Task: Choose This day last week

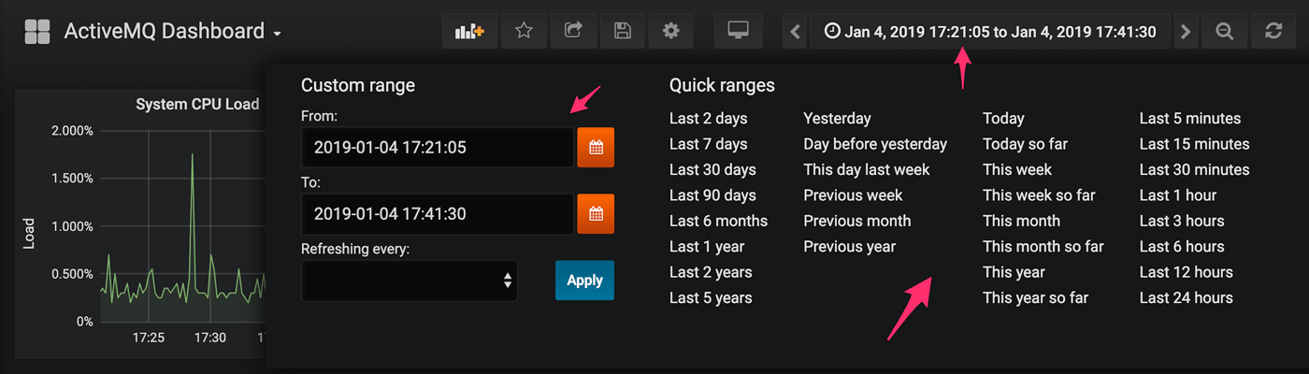Action: pyautogui.click(x=867, y=170)
